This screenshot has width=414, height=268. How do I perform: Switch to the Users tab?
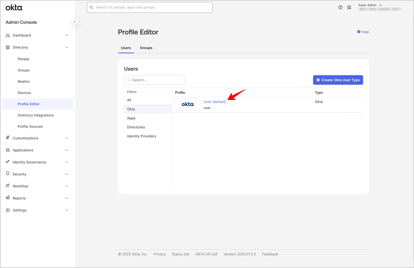[x=126, y=48]
